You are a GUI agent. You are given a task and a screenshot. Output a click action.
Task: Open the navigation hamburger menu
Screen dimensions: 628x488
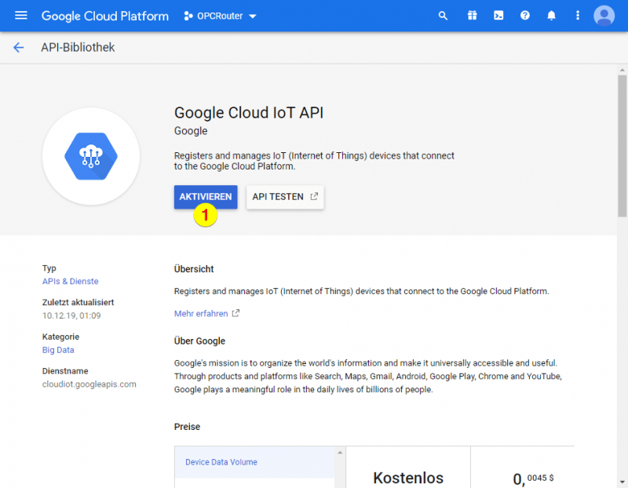[x=20, y=16]
